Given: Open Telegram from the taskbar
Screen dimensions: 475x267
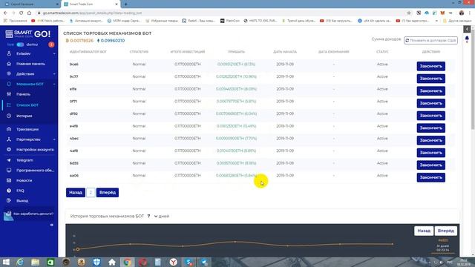Looking at the screenshot, I should 204,262.
